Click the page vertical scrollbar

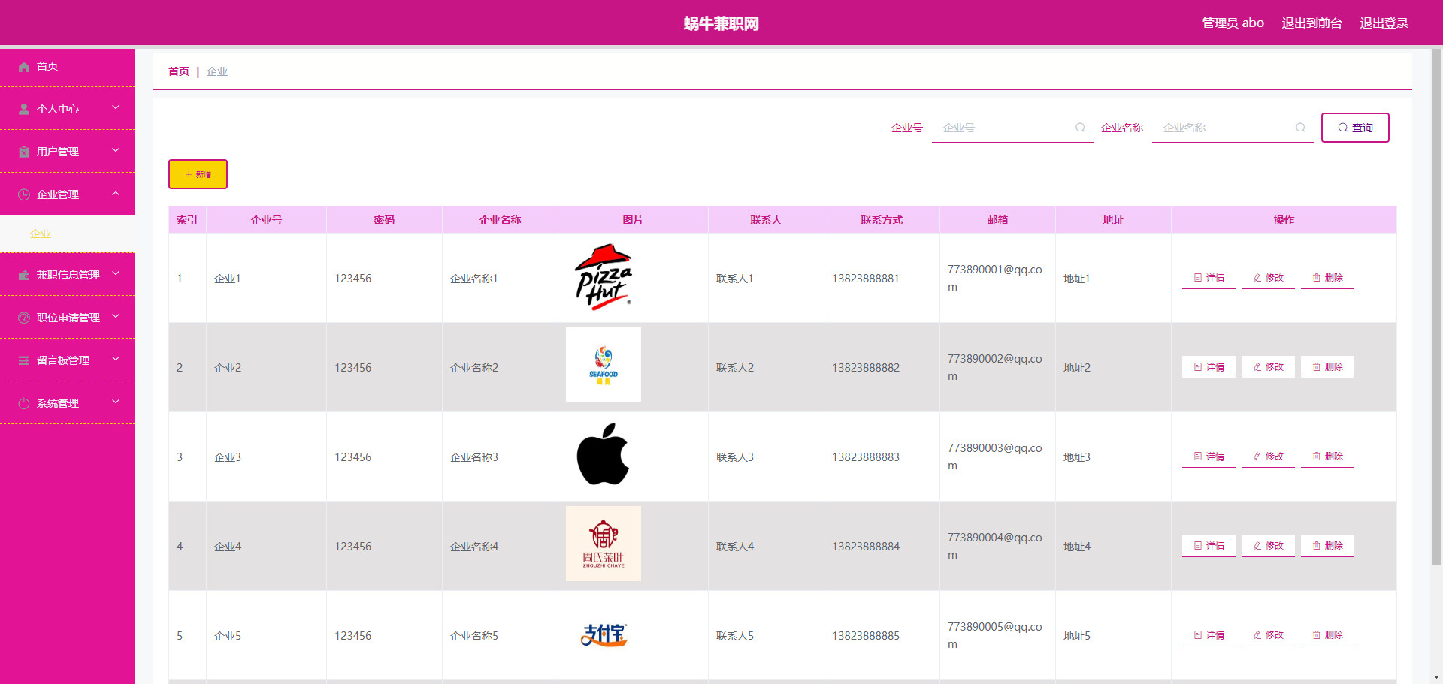coord(1436,308)
